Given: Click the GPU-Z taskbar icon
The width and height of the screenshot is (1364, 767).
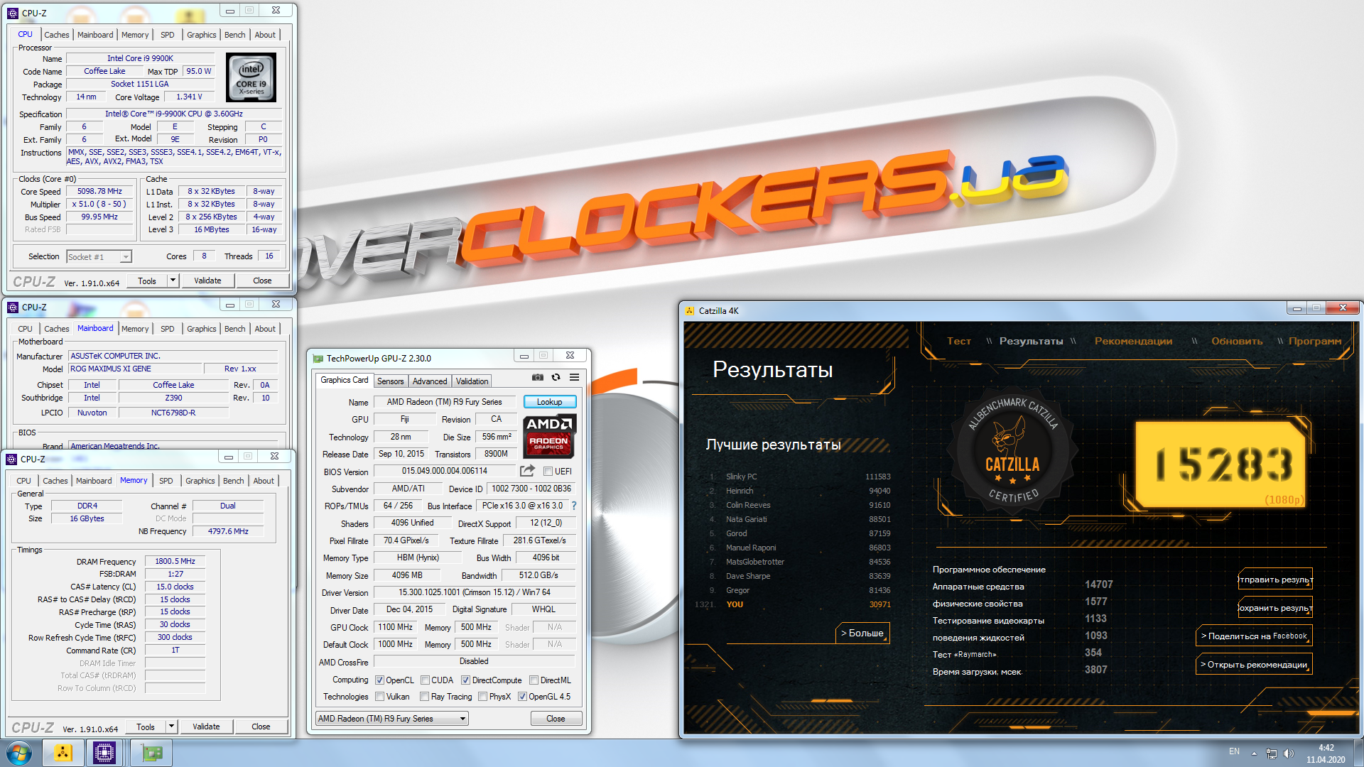Looking at the screenshot, I should [x=151, y=753].
